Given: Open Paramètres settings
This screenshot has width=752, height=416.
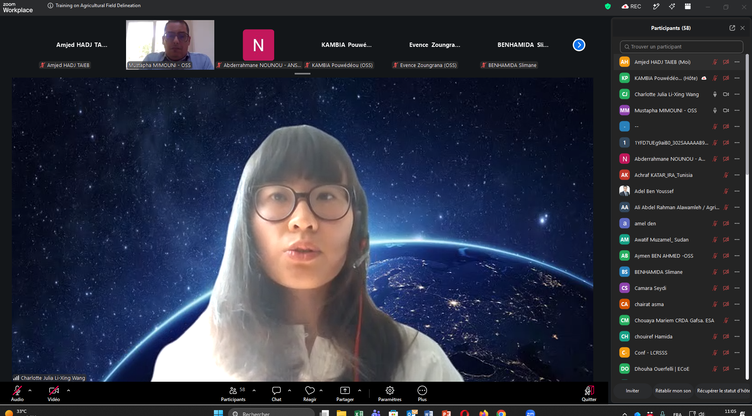Looking at the screenshot, I should tap(390, 394).
